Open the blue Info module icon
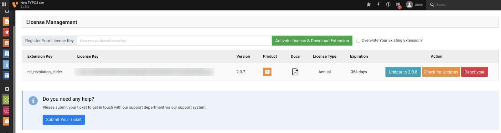Viewport: 501px width, 133px height. (x=6, y=64)
